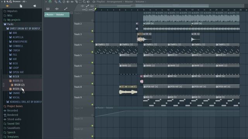Click the Playback speaker tool icon
The width and height of the screenshot is (248, 139).
(88, 2)
